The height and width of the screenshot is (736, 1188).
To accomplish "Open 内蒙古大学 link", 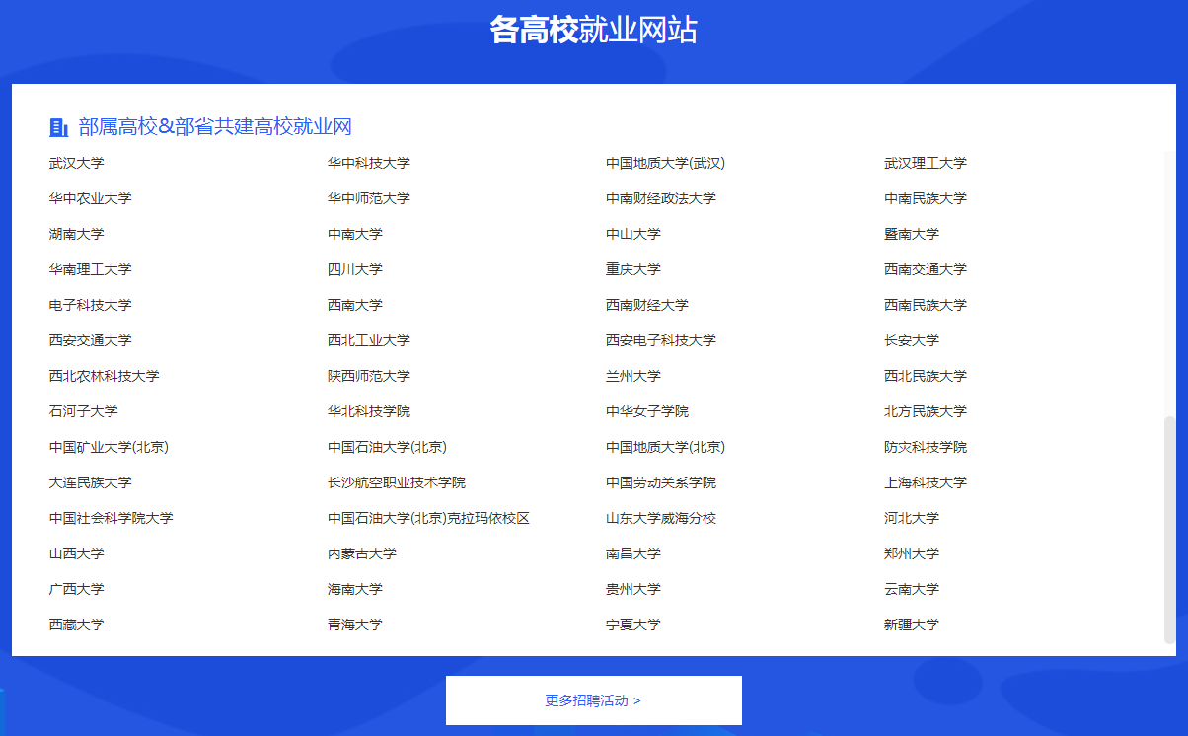I will (x=362, y=553).
